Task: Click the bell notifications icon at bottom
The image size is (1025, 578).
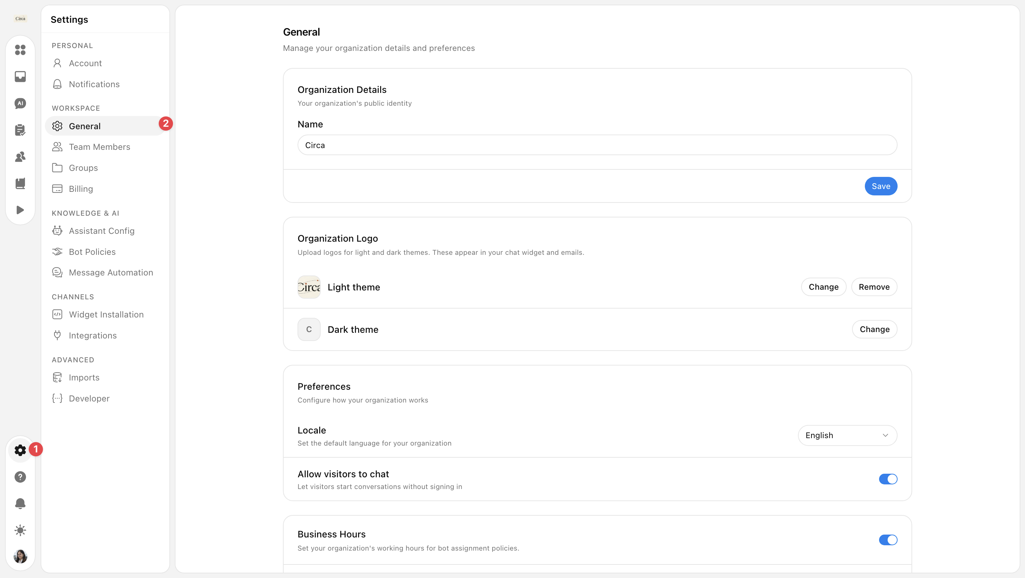Action: click(x=20, y=503)
